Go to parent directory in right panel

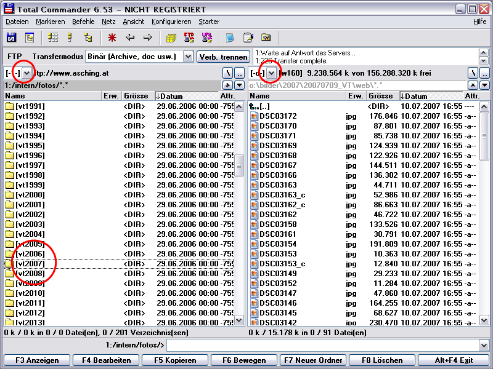[x=485, y=73]
